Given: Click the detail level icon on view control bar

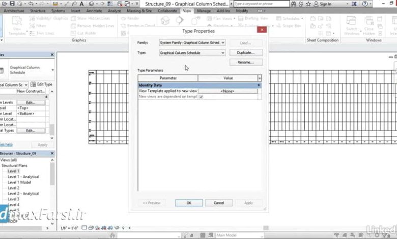Looking at the screenshot, I should (x=84, y=228).
